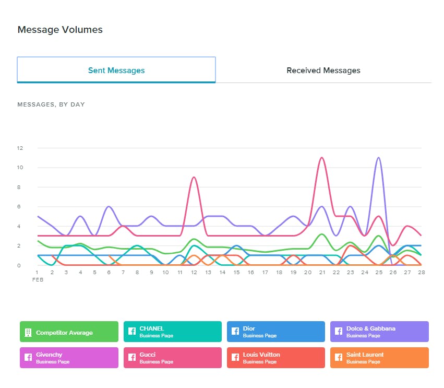
Task: Click the 'Message Volumes' heading
Action: [x=60, y=29]
